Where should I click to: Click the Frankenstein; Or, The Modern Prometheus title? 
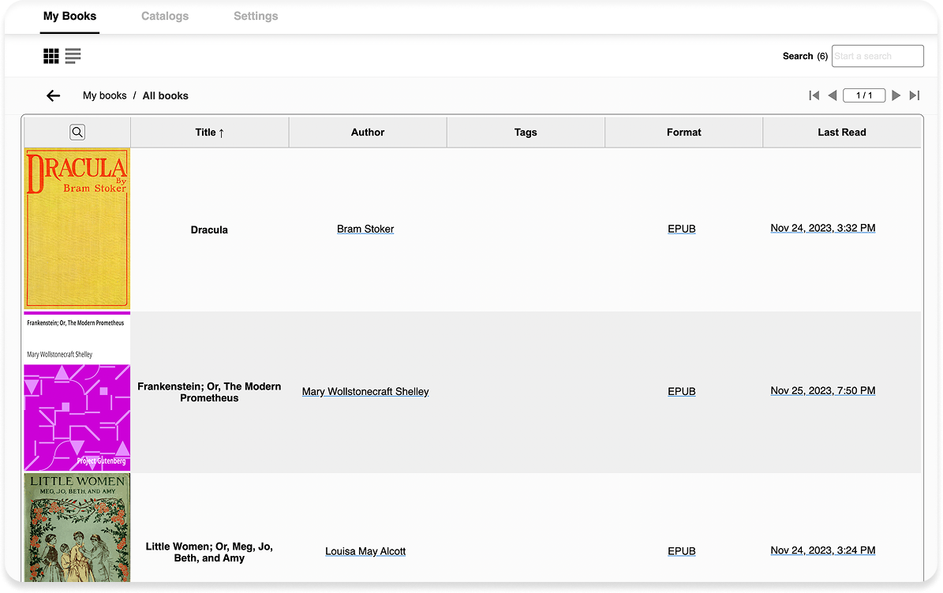click(209, 392)
